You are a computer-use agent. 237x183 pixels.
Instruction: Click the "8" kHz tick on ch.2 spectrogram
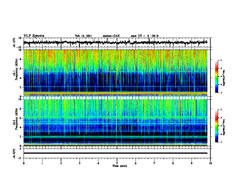click(x=21, y=109)
